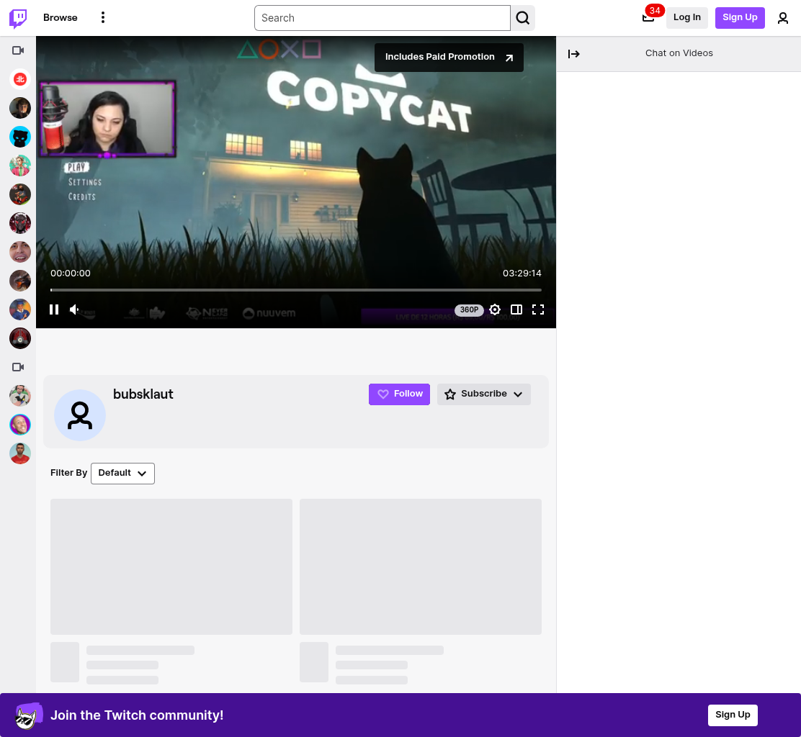The width and height of the screenshot is (801, 737).
Task: Pause the video playback
Action: [x=53, y=309]
